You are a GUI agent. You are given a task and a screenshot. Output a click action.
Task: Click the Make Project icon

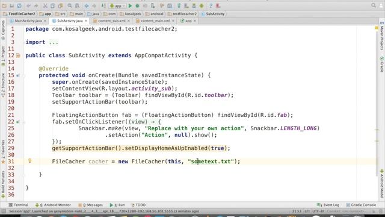pos(103,5)
